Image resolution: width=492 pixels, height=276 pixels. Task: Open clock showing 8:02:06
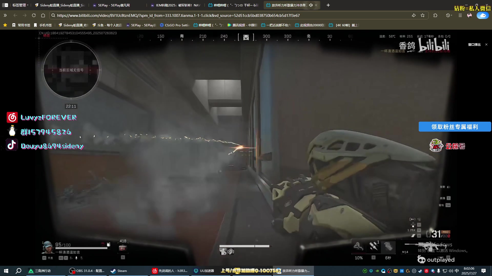pyautogui.click(x=469, y=271)
